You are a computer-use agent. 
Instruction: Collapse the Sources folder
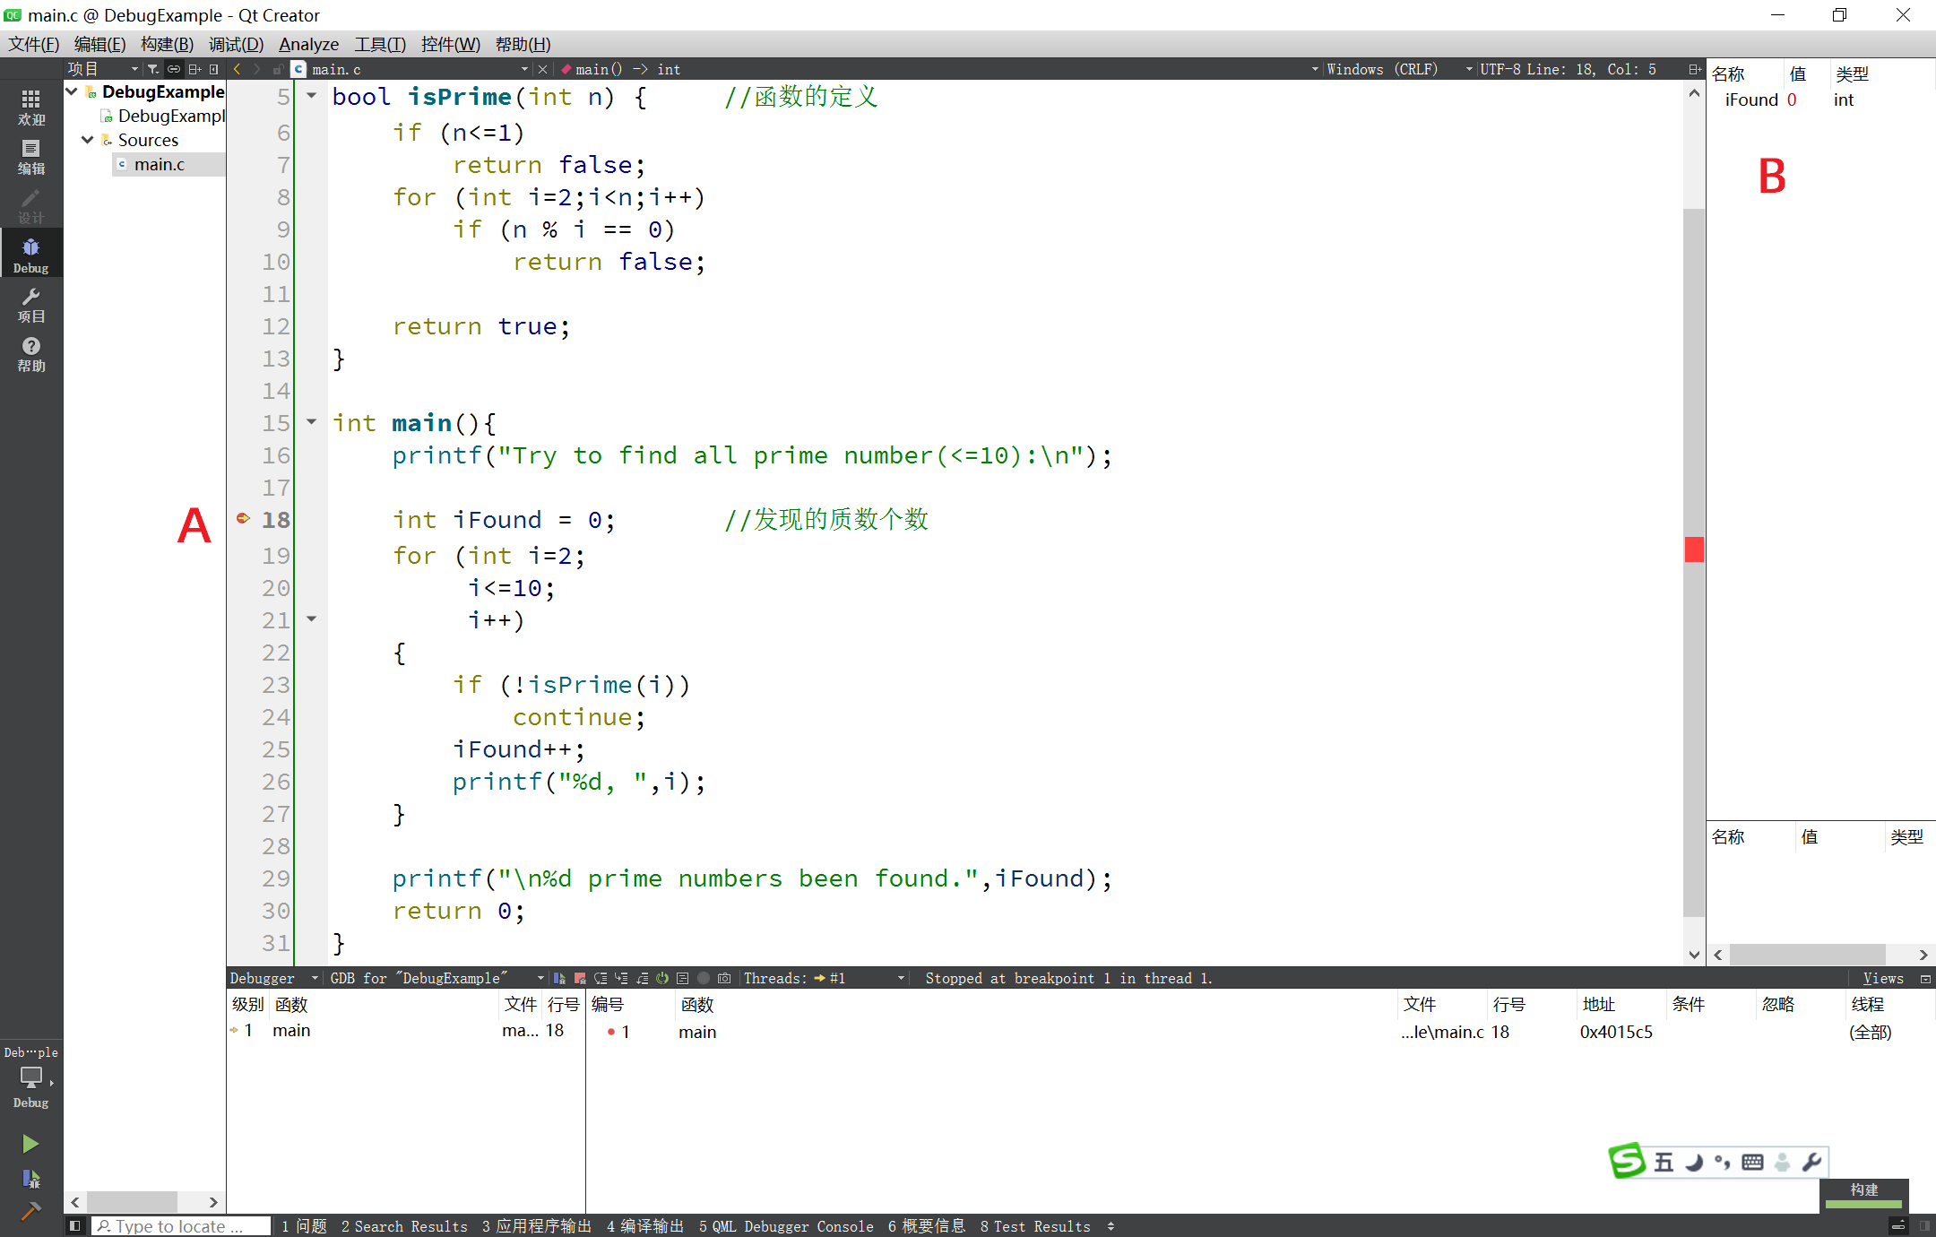88,140
